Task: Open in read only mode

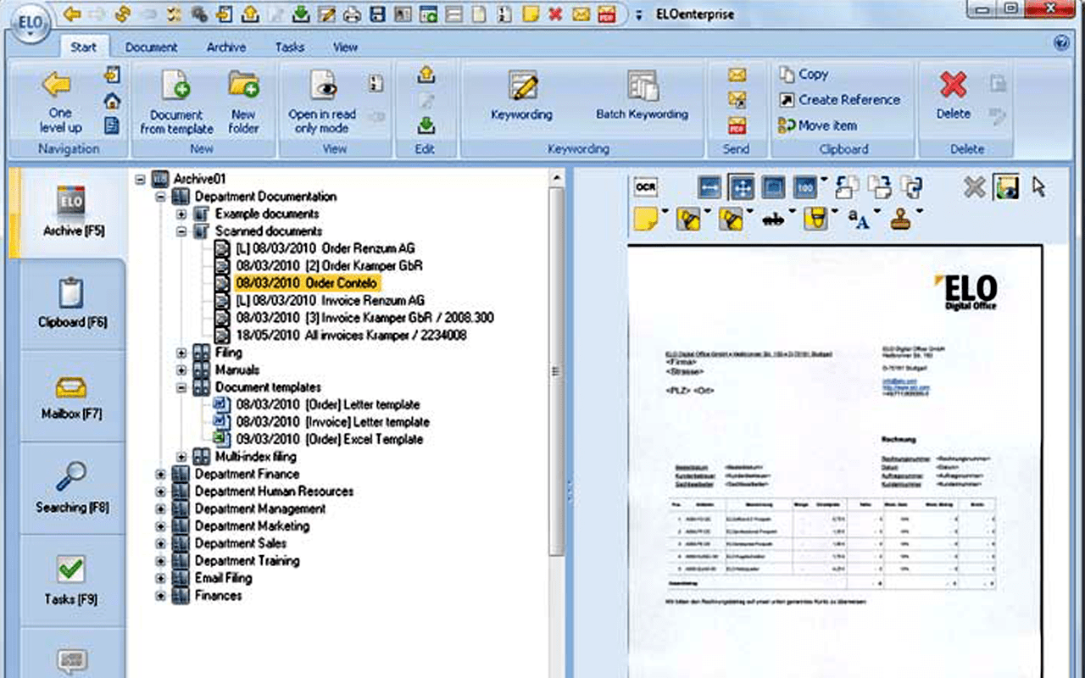Action: pyautogui.click(x=322, y=103)
